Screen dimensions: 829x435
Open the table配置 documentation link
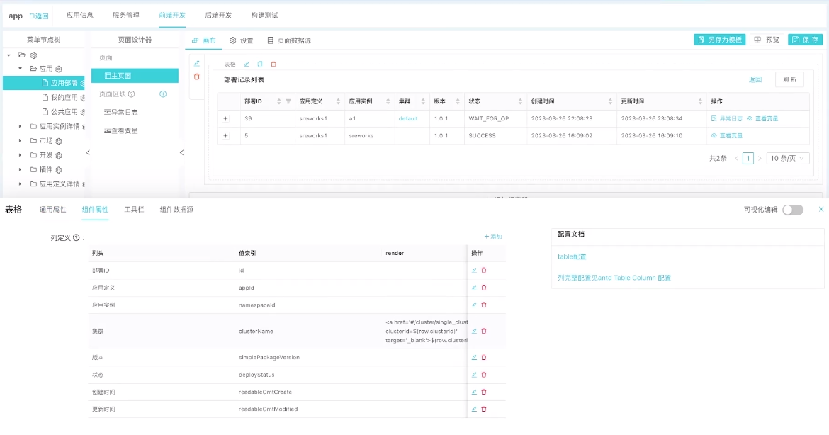[572, 257]
